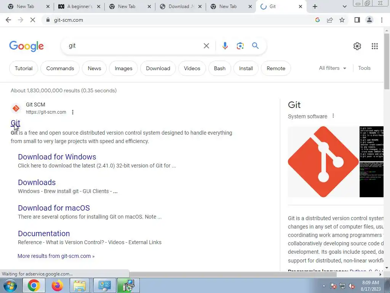Show hidden system tray icons
The image size is (390, 293).
324,286
